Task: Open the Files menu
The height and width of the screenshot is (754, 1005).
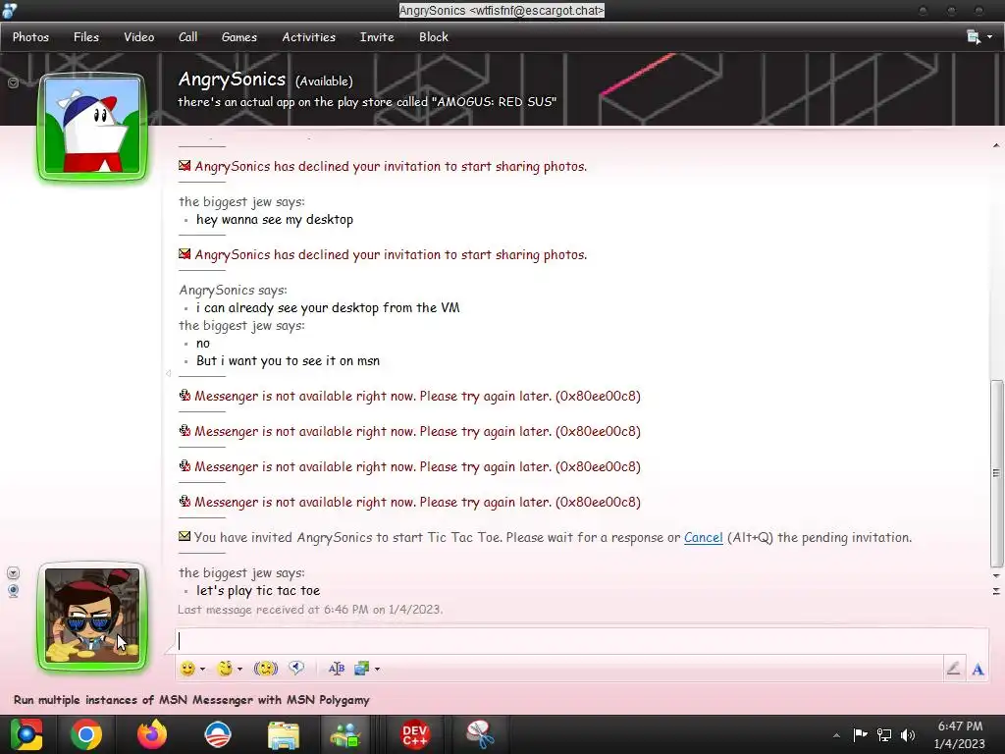Action: point(86,37)
